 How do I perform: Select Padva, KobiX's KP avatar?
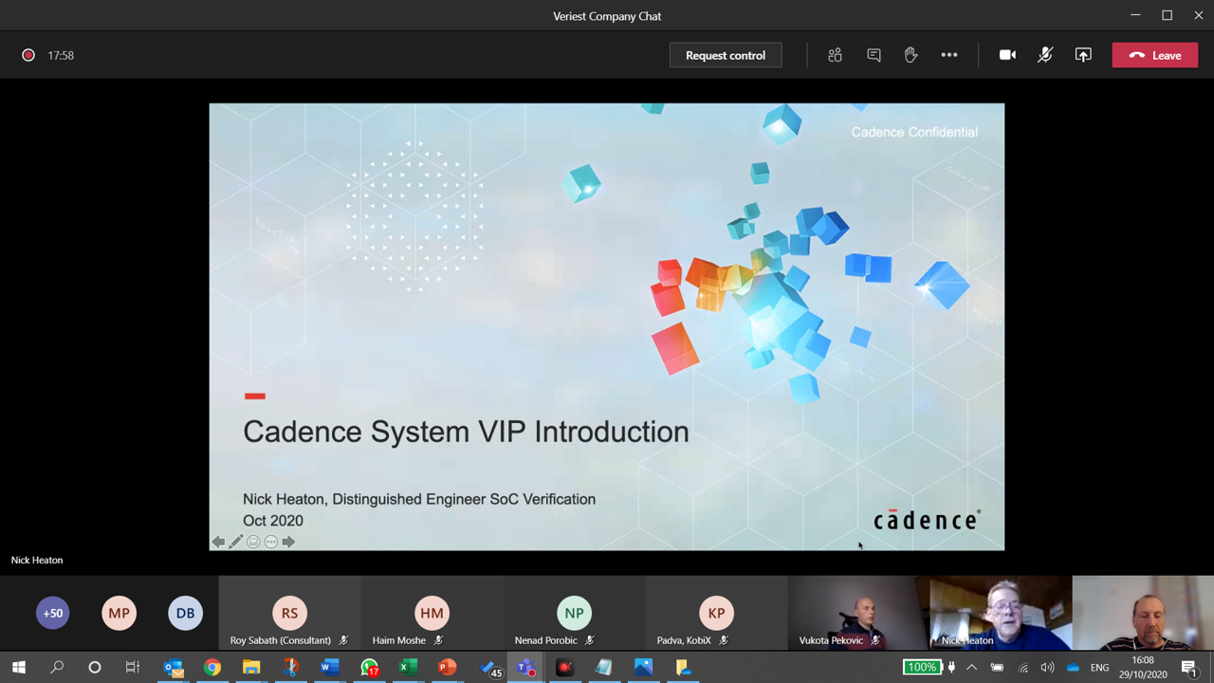point(716,613)
